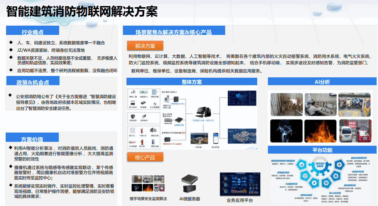Open the fire flames thumbnail in AI分析
Image resolution: width=378 pixels, height=206 pixels.
click(x=322, y=131)
